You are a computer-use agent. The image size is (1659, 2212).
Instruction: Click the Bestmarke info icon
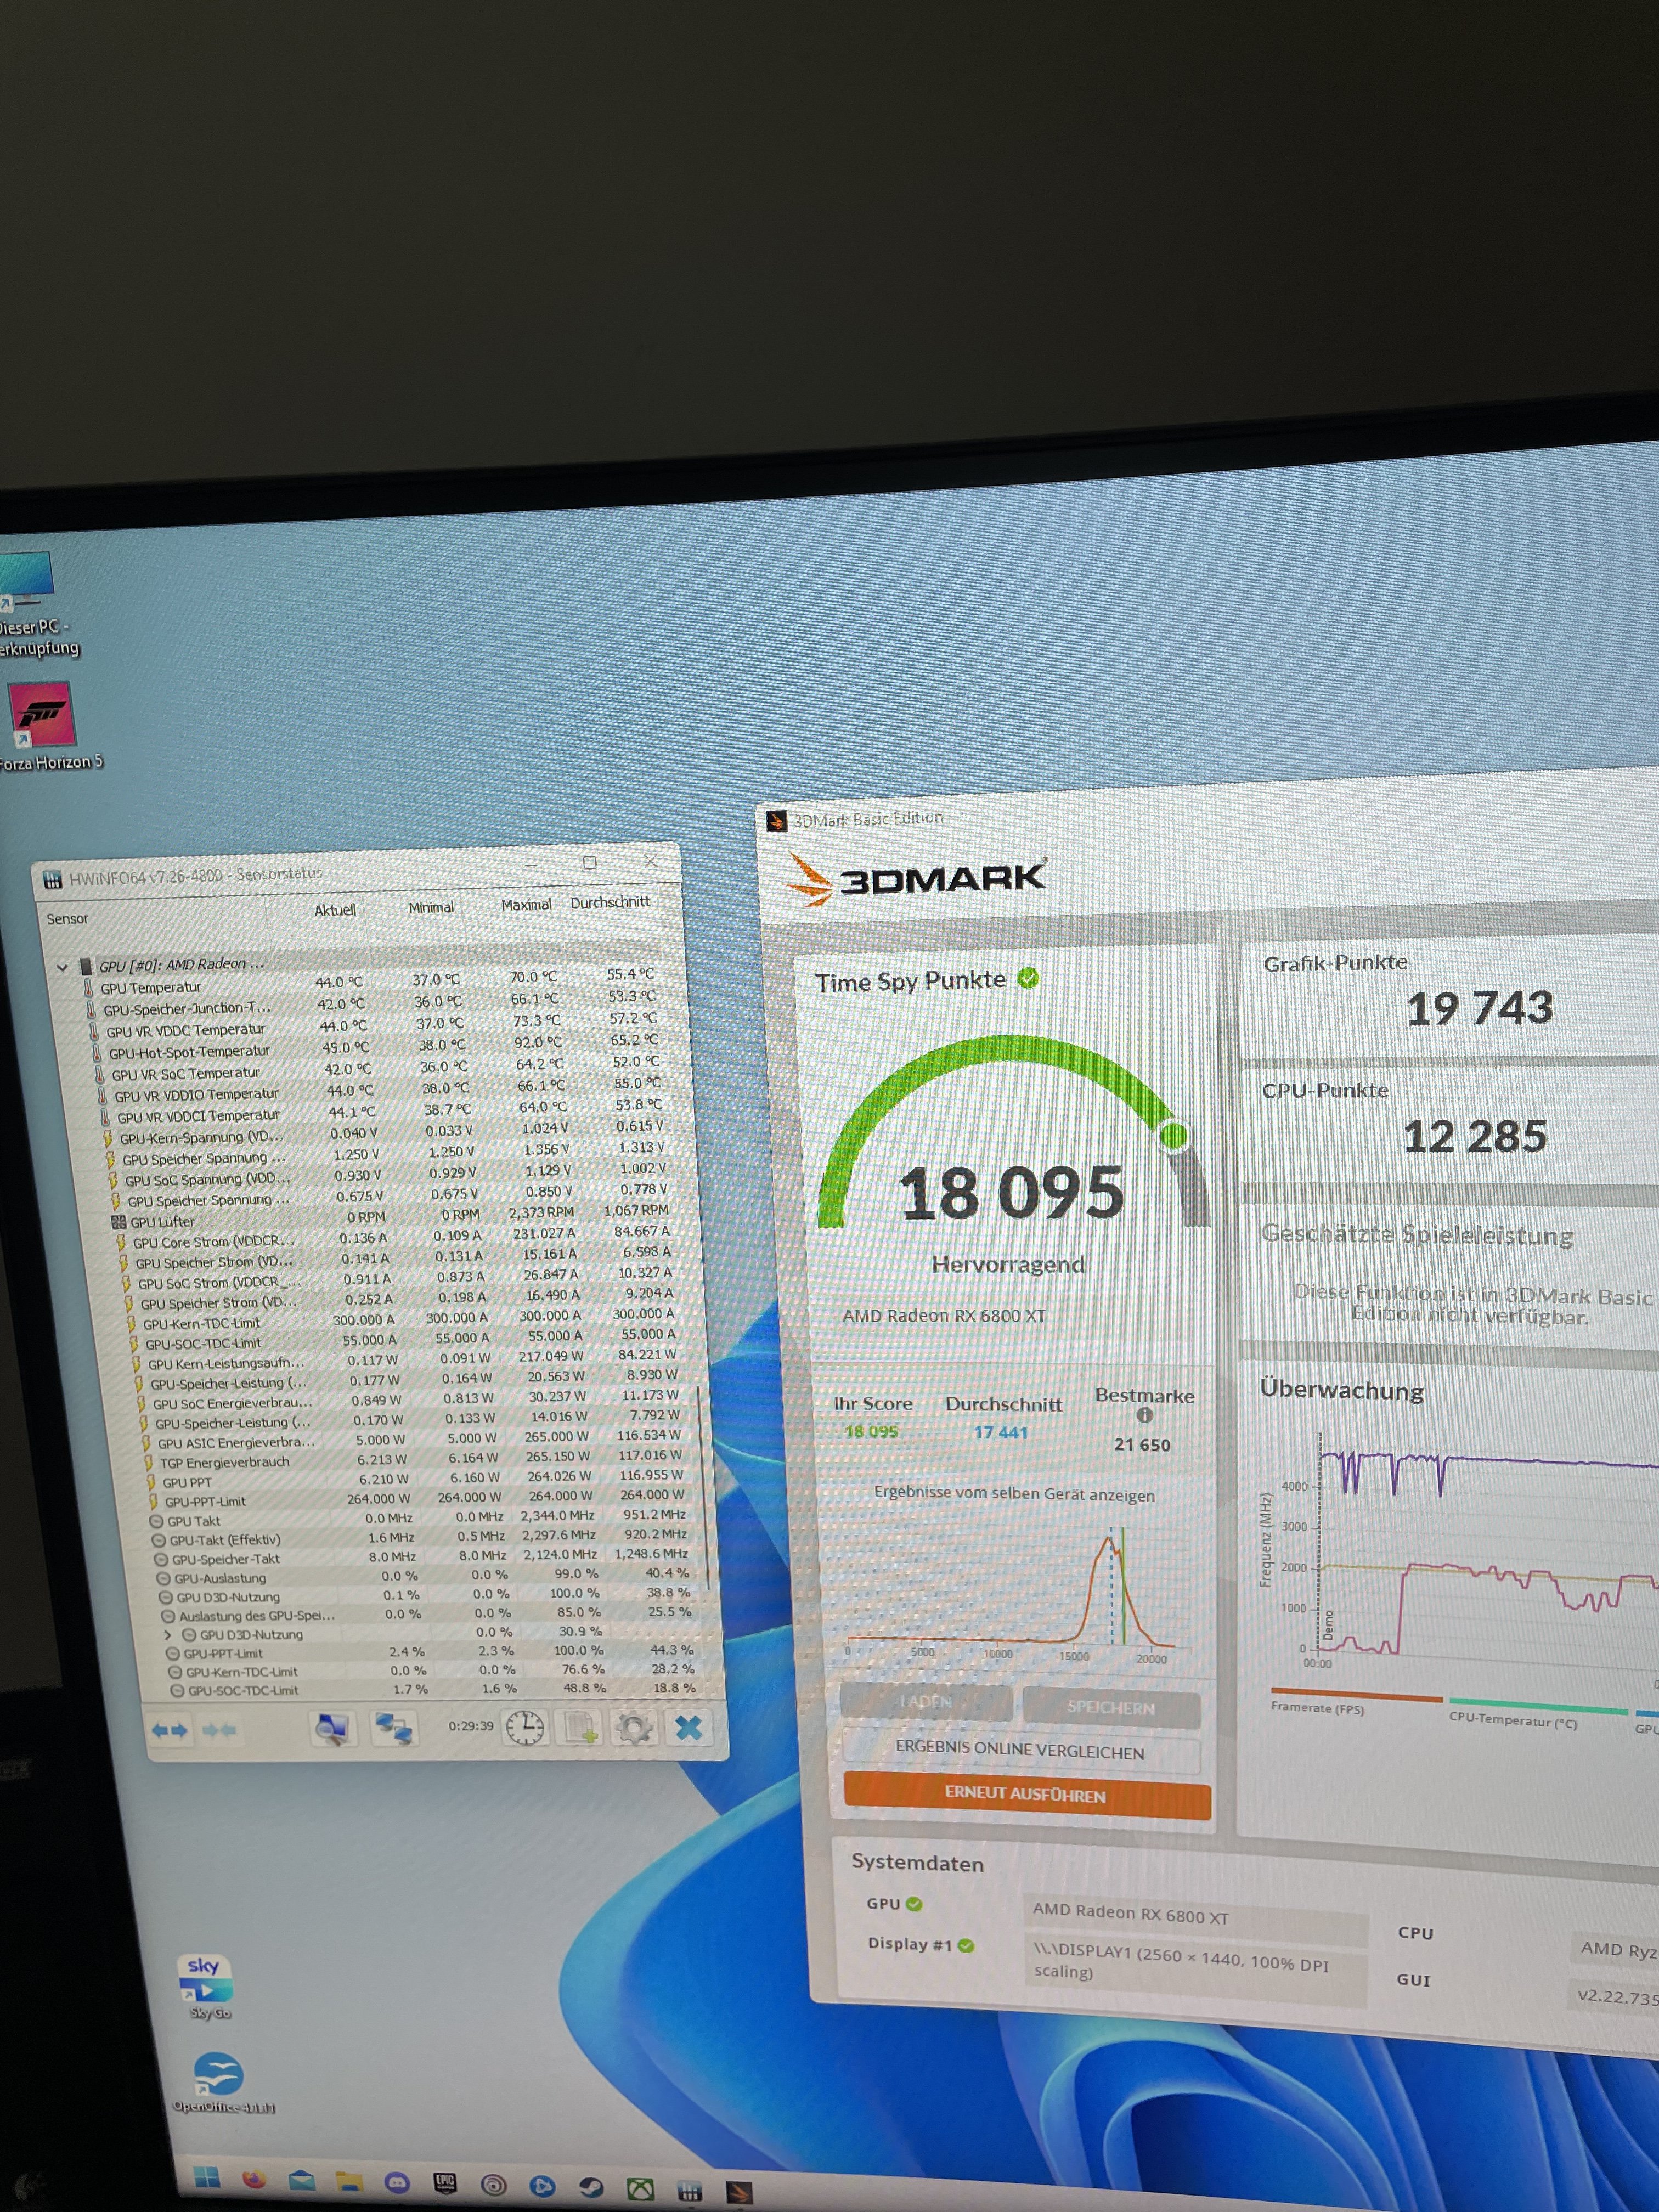[x=1145, y=1415]
